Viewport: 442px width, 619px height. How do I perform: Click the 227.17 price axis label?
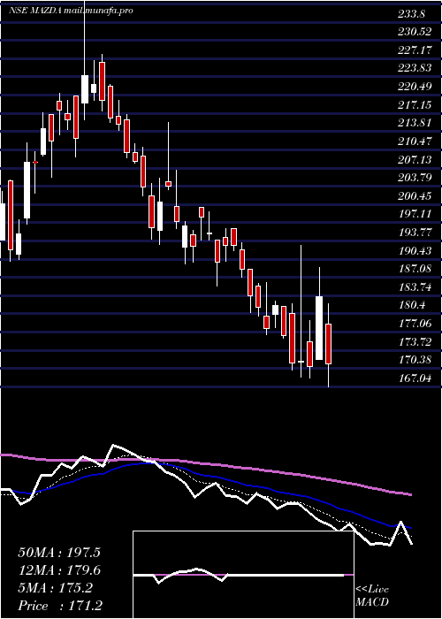[415, 50]
